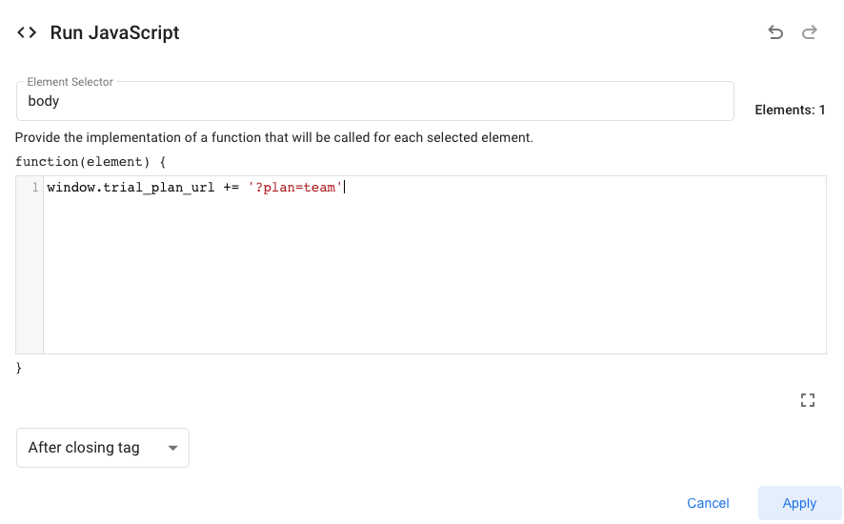Apply the JavaScript changes
The width and height of the screenshot is (844, 524).
pyautogui.click(x=799, y=503)
